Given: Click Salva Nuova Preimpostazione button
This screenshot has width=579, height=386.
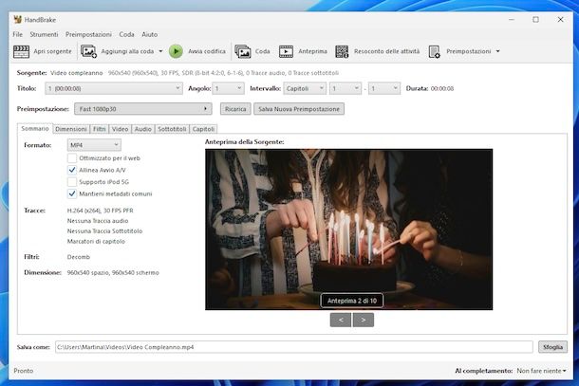Looking at the screenshot, I should click(x=298, y=109).
